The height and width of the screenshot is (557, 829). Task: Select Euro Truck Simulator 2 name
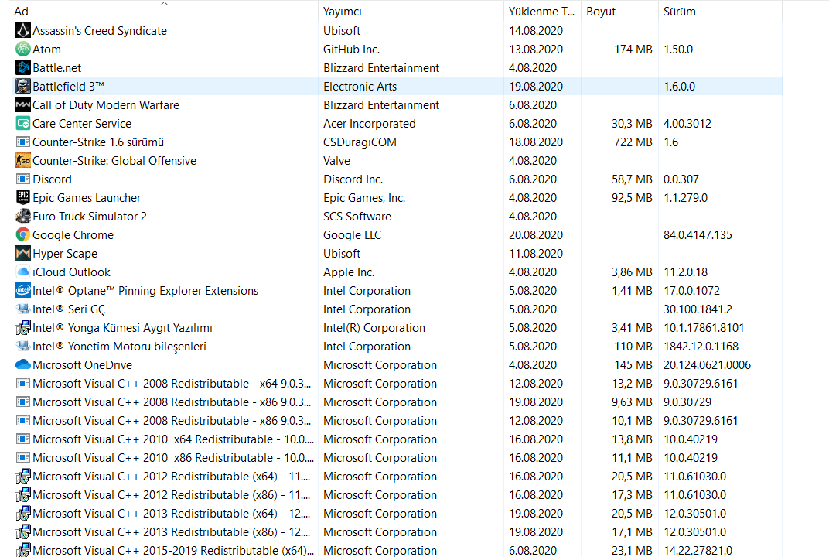click(x=90, y=217)
